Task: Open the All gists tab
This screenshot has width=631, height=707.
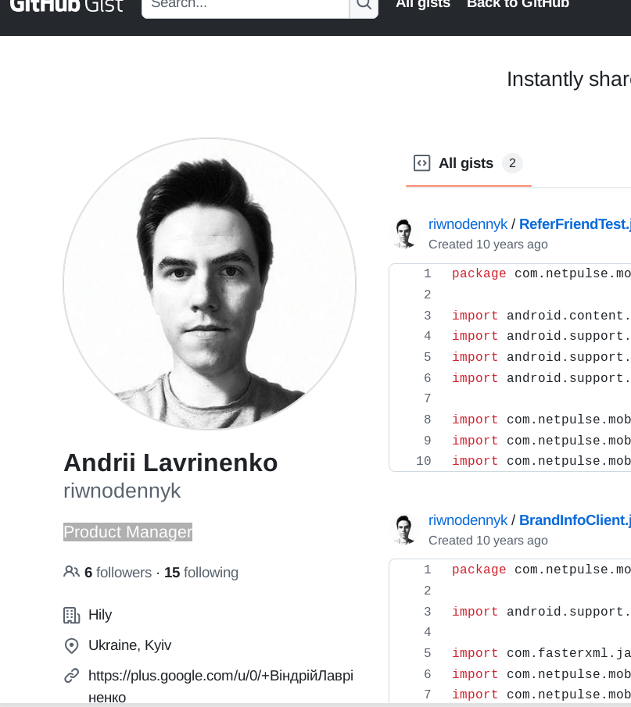Action: 467,163
